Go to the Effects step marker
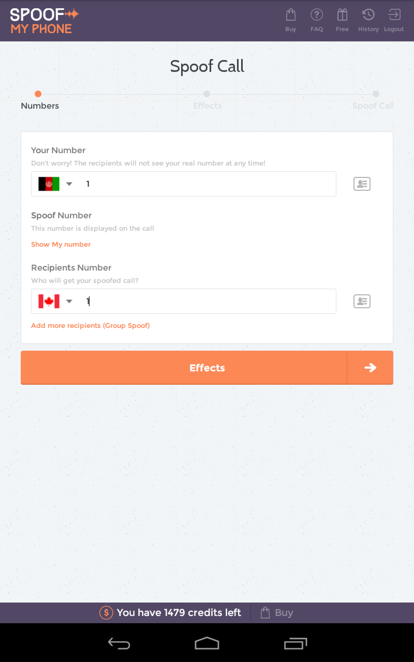This screenshot has width=414, height=662. pyautogui.click(x=207, y=94)
